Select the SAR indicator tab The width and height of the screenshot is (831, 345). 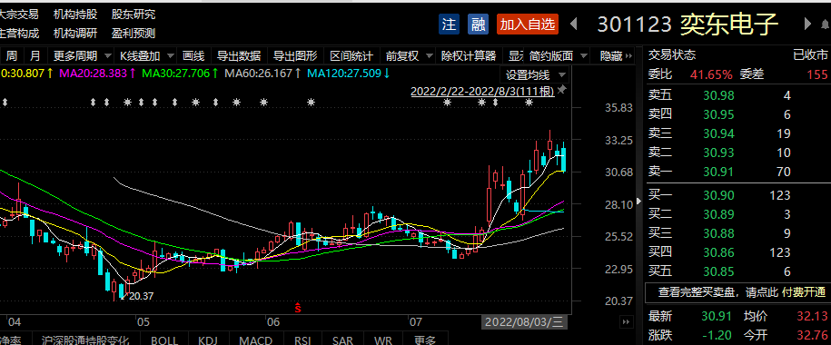tap(343, 340)
